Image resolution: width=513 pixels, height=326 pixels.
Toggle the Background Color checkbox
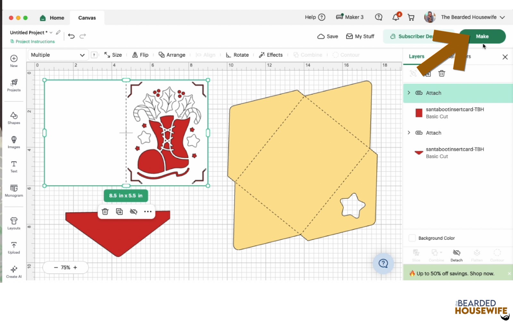[412, 238]
